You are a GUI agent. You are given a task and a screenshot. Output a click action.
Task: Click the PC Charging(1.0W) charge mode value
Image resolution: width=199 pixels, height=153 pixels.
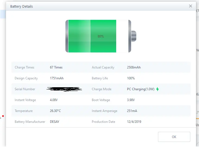[x=141, y=89]
